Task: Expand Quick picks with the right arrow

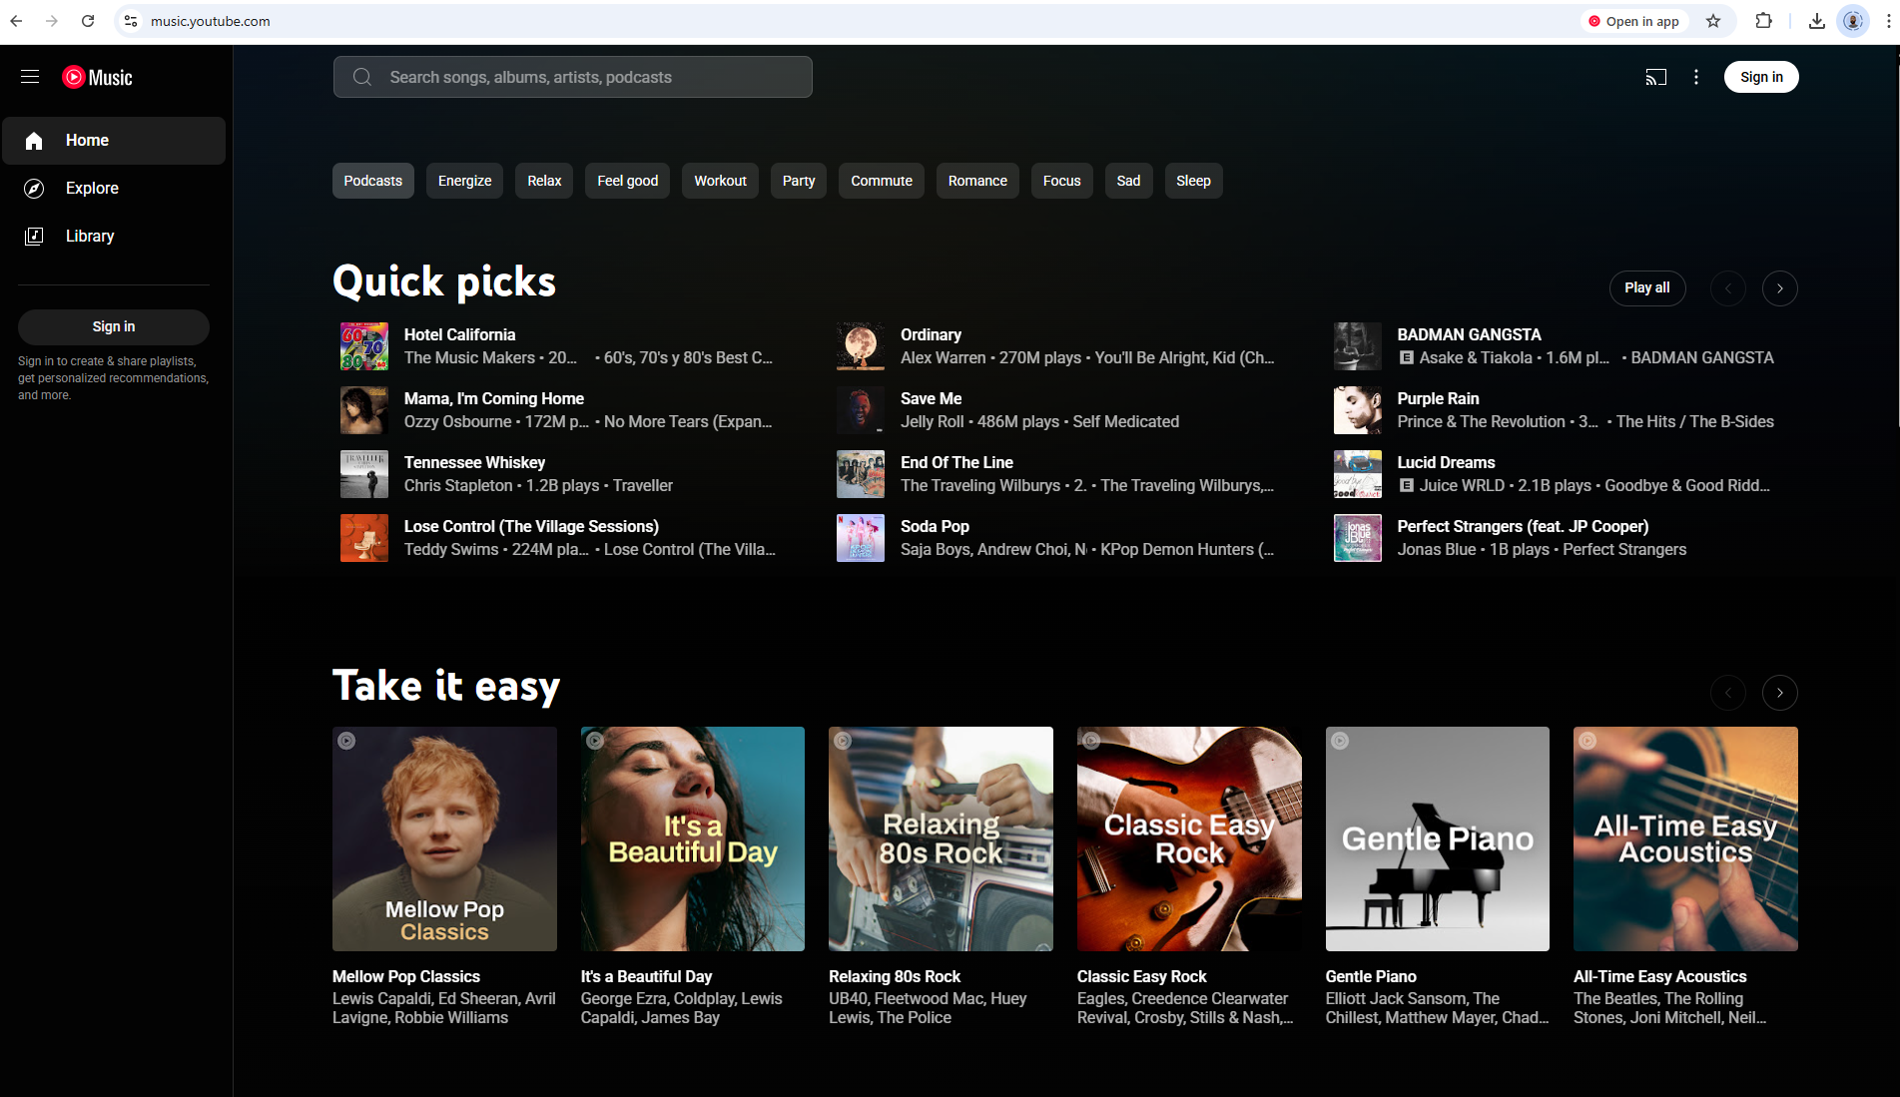Action: coord(1779,288)
